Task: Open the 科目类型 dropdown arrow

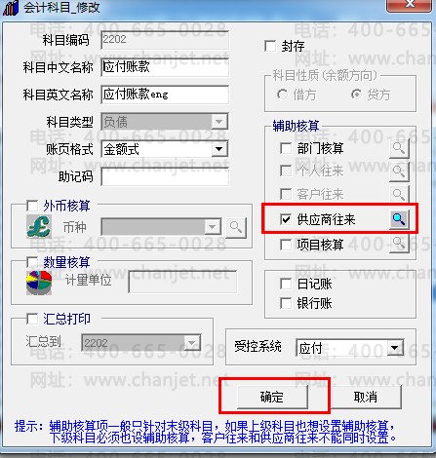Action: pyautogui.click(x=219, y=122)
